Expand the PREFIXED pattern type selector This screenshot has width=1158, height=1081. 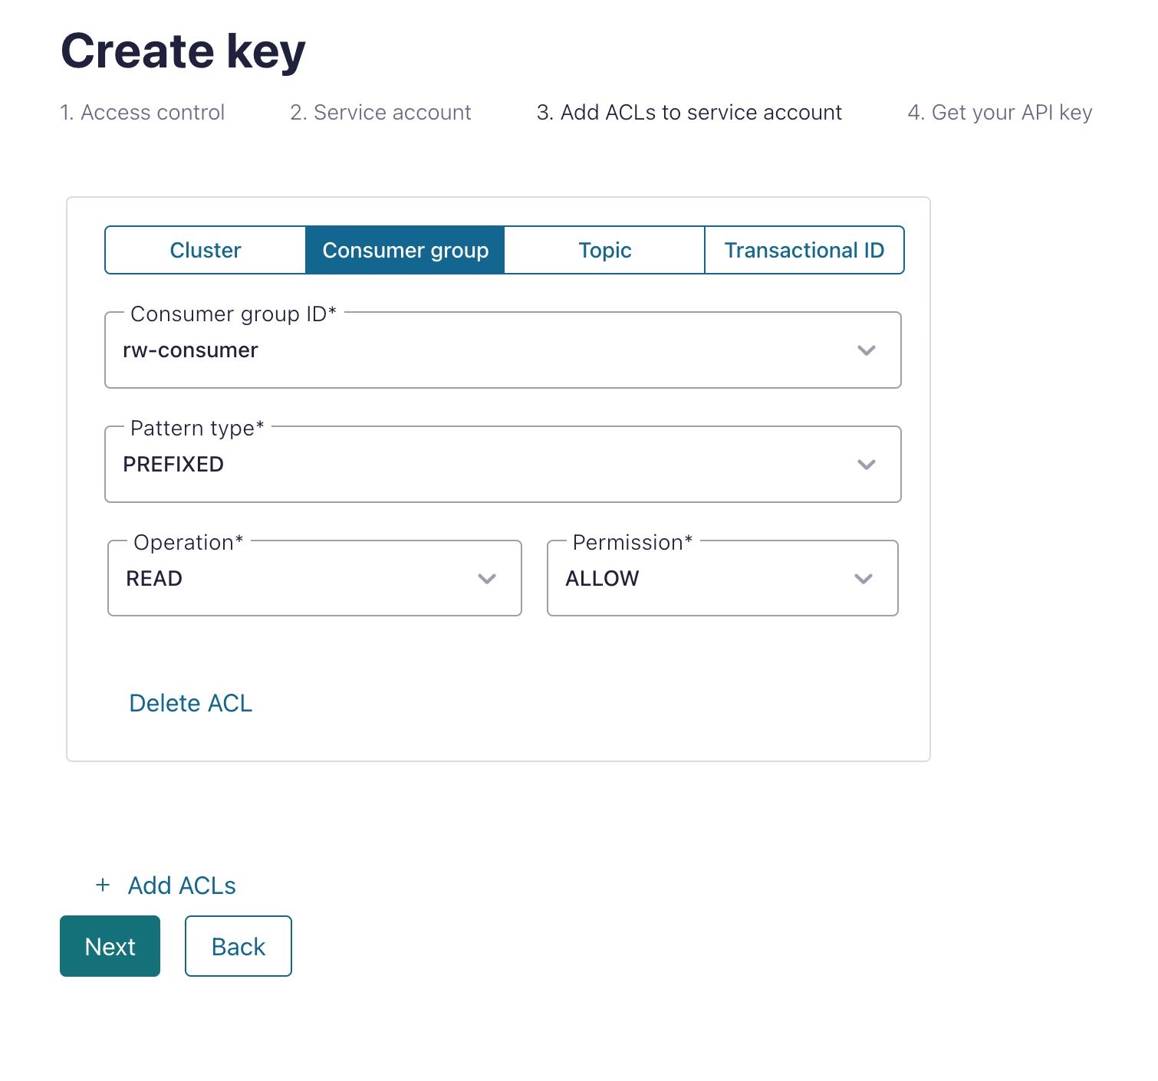(x=503, y=465)
